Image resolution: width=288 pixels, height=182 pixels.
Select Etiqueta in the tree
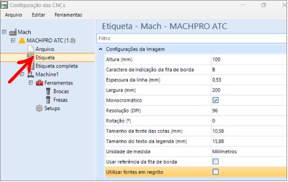click(45, 58)
